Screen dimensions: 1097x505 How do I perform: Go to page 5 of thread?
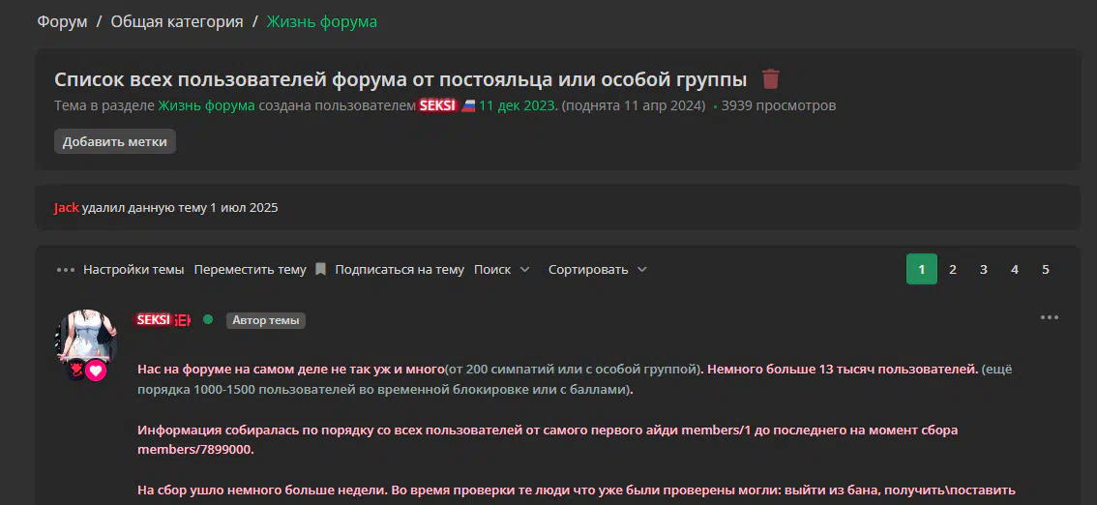[1045, 269]
